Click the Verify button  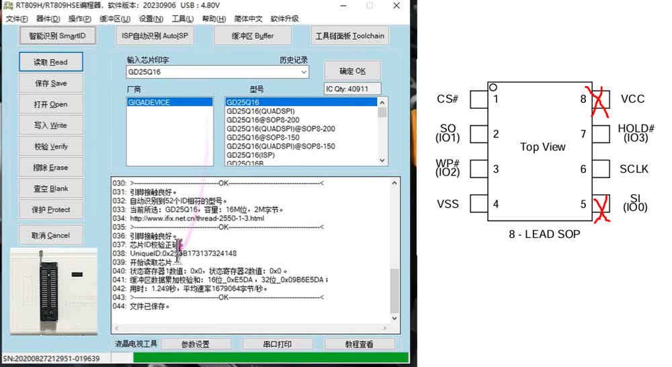click(x=50, y=147)
